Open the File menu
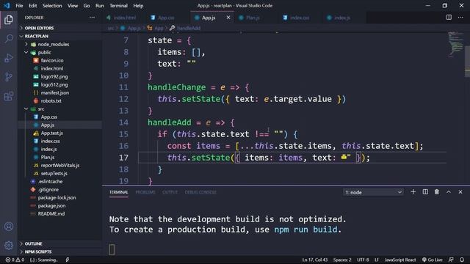 pyautogui.click(x=19, y=5)
